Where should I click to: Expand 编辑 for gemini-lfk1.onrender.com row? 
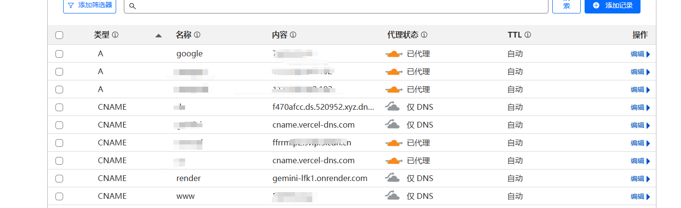tap(641, 179)
